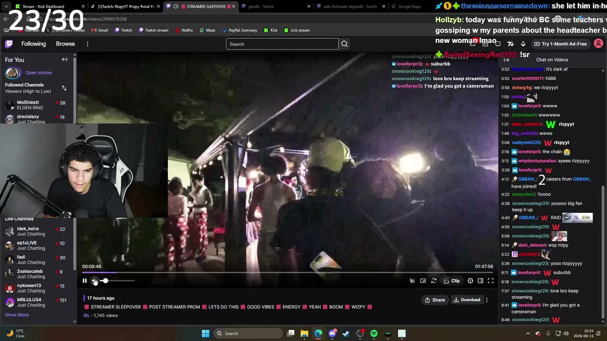
Task: Open Discord from the taskbar
Action: pyautogui.click(x=332, y=333)
